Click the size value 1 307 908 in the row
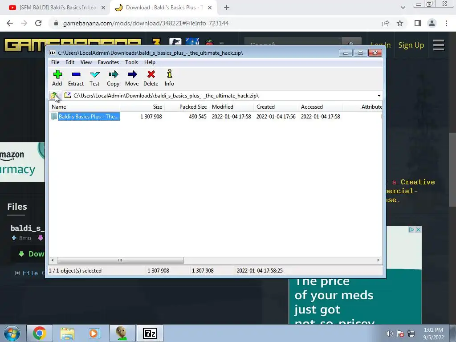 151,117
